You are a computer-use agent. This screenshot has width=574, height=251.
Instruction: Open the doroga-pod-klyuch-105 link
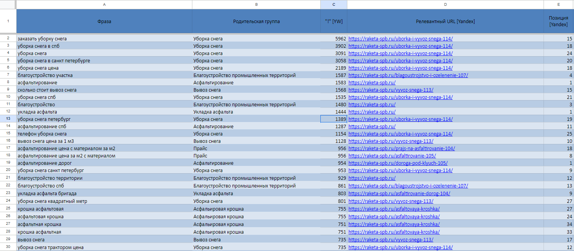(x=398, y=163)
